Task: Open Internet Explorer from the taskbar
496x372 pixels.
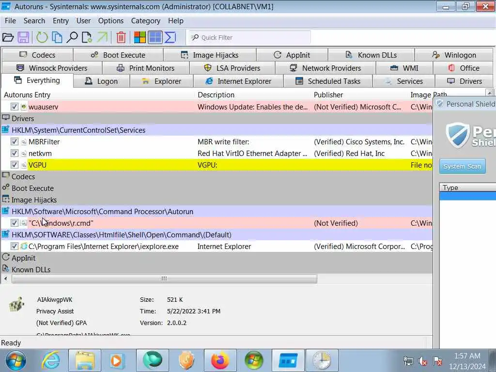Action: [x=50, y=360]
